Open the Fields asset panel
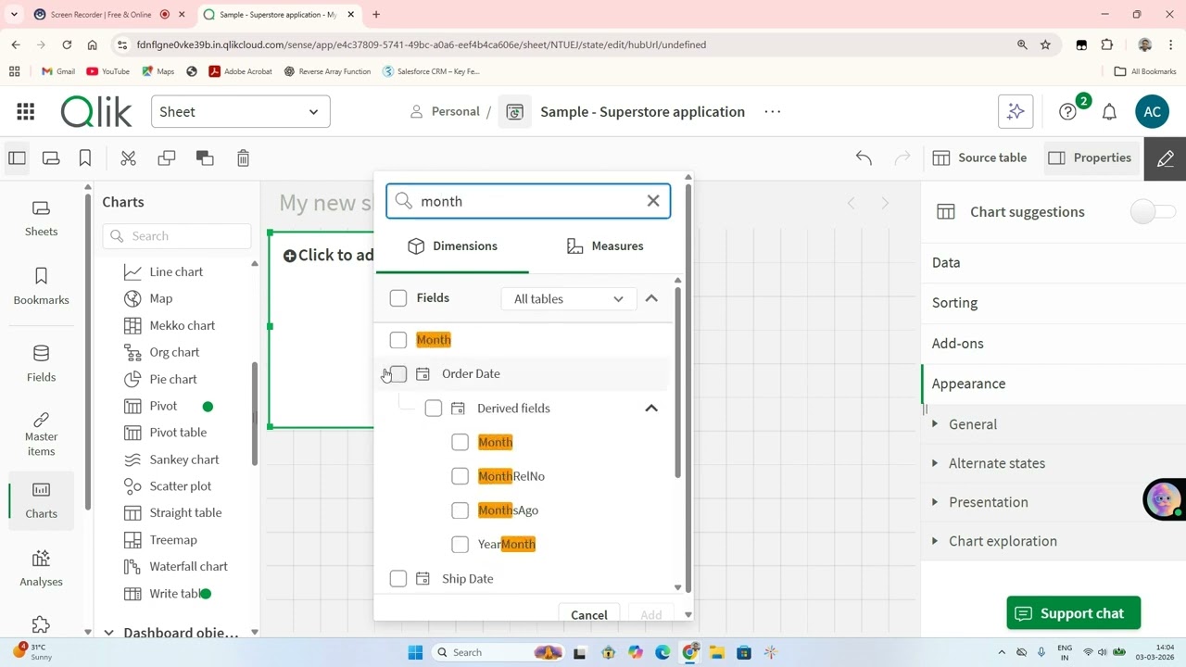This screenshot has width=1186, height=667. point(41,363)
